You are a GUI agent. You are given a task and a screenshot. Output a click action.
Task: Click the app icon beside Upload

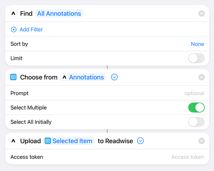coord(13,141)
